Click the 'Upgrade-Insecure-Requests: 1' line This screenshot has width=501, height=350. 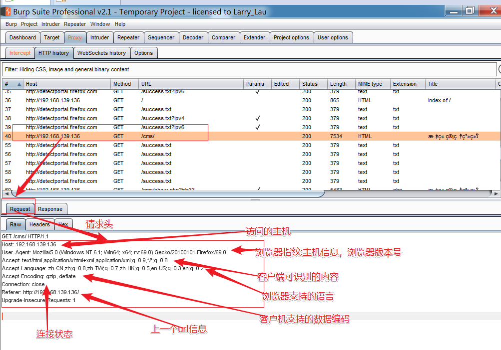[x=38, y=300]
